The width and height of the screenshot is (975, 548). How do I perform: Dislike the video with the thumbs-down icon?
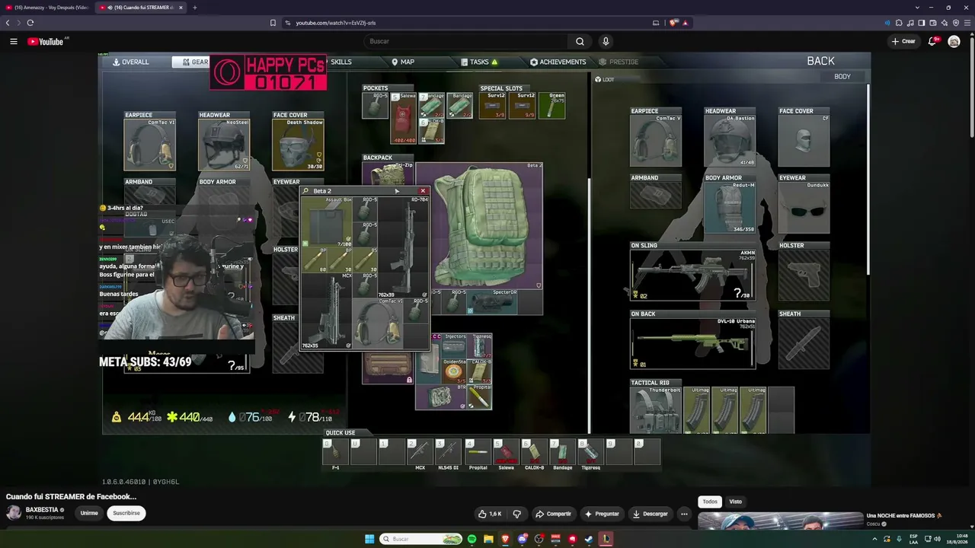[517, 514]
